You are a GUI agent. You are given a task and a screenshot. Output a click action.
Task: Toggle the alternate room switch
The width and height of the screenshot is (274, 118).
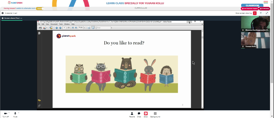40,8
